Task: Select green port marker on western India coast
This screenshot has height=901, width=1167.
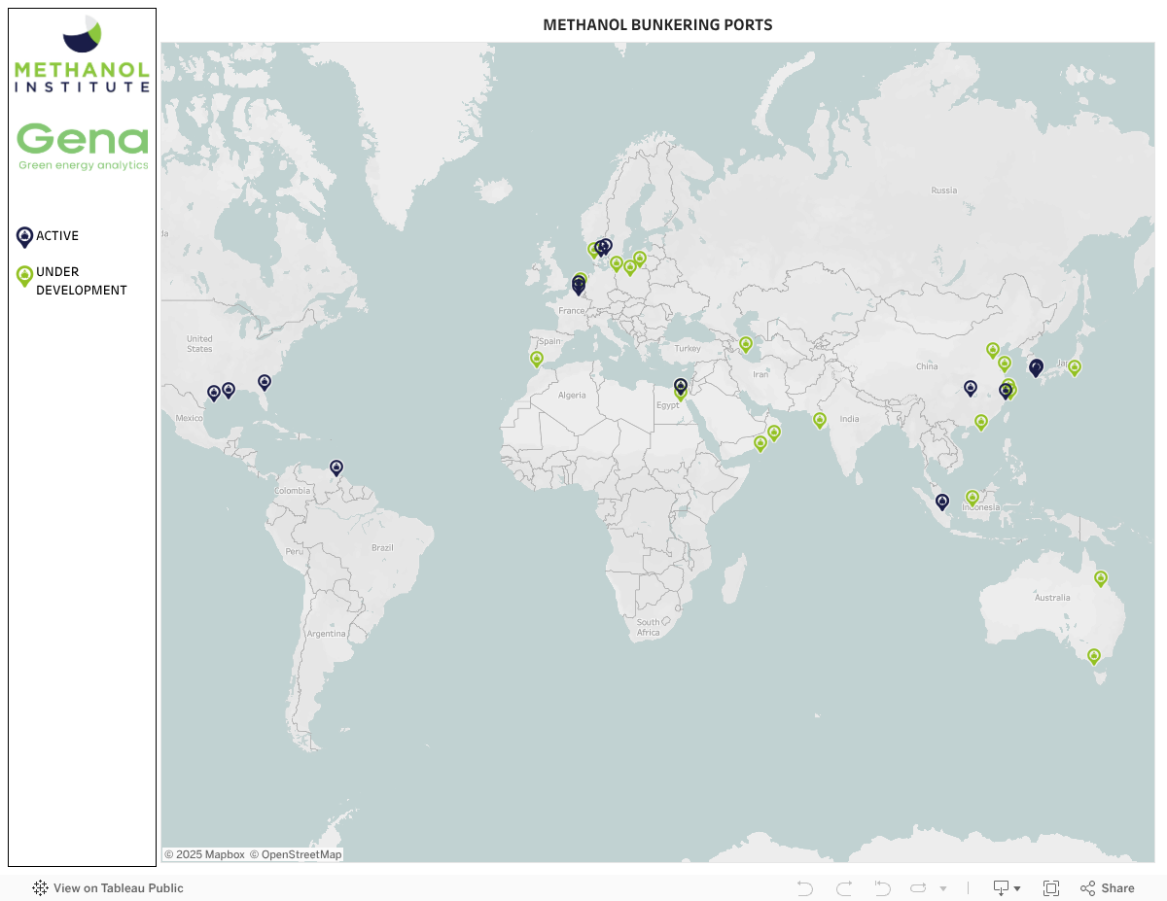Action: pos(820,420)
